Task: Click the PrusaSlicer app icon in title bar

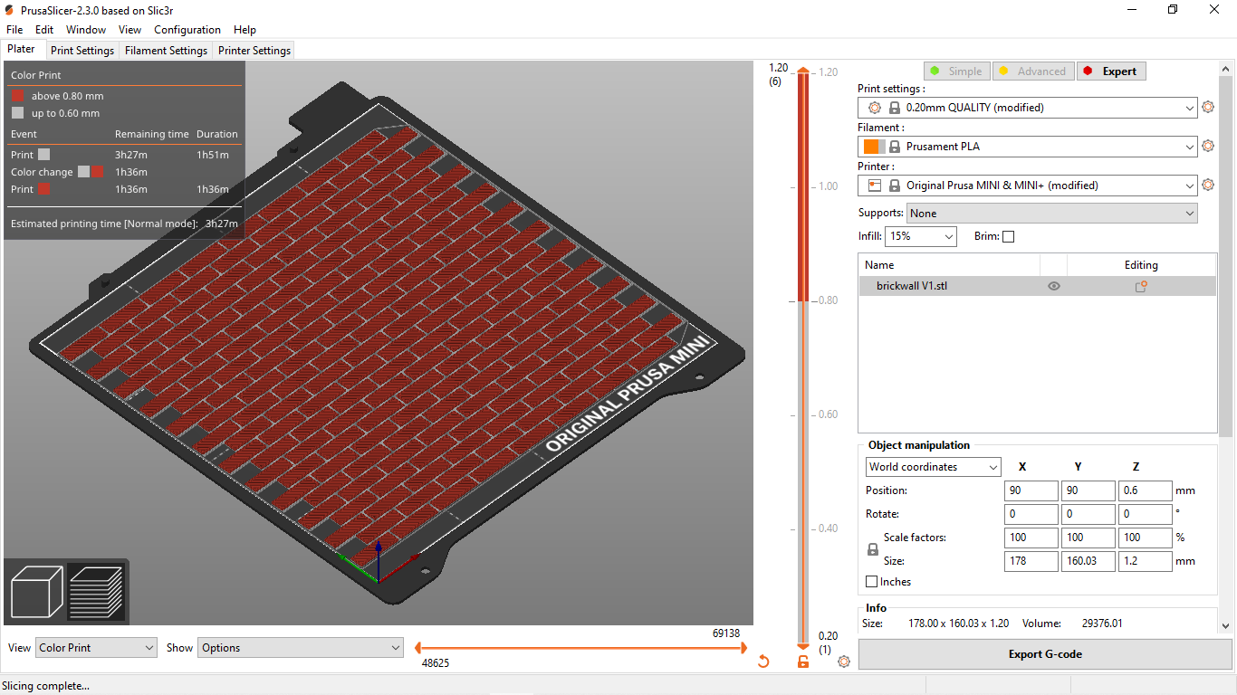Action: tap(9, 9)
